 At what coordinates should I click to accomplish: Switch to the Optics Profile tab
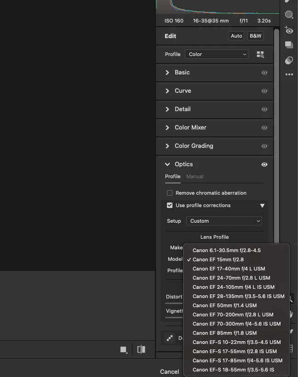tap(172, 176)
